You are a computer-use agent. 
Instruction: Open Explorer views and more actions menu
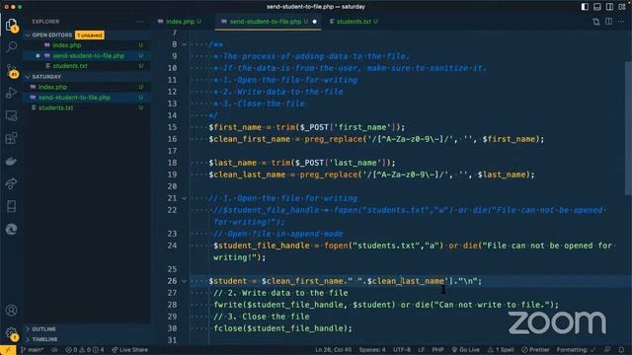point(139,22)
